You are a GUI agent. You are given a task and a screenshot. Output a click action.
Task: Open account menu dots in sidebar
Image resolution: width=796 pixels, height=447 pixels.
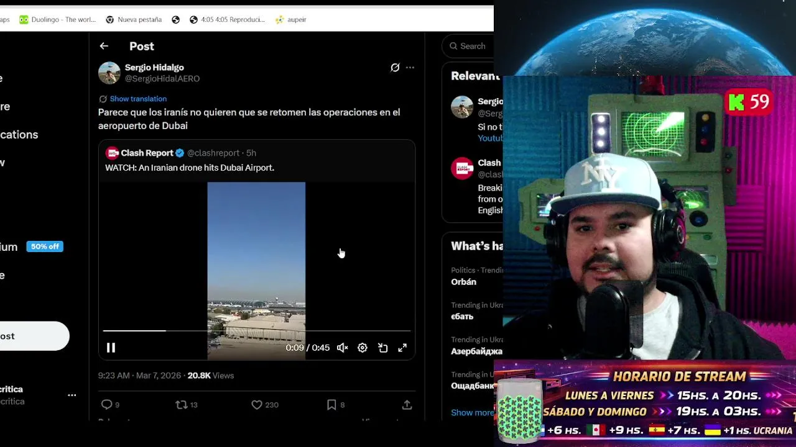(72, 395)
